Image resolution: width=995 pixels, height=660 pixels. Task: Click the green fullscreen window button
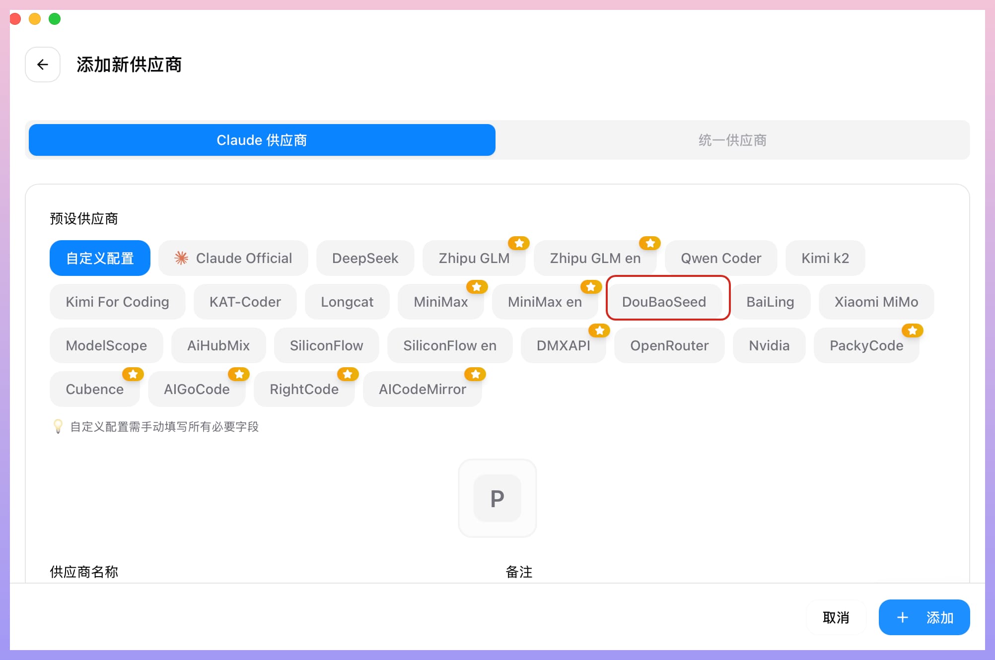tap(55, 19)
